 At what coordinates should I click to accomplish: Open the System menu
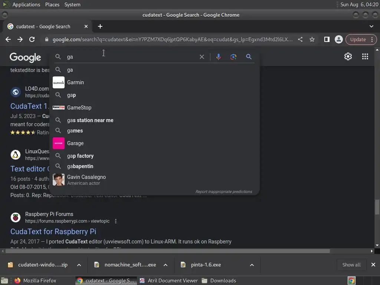72,4
